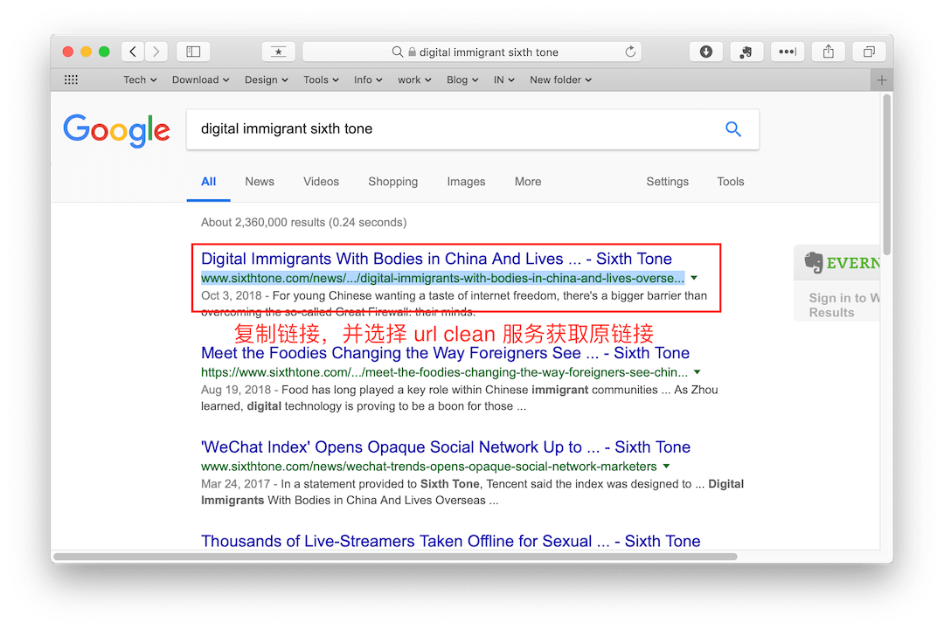Open the three-dots extension button
The height and width of the screenshot is (630, 944).
788,52
